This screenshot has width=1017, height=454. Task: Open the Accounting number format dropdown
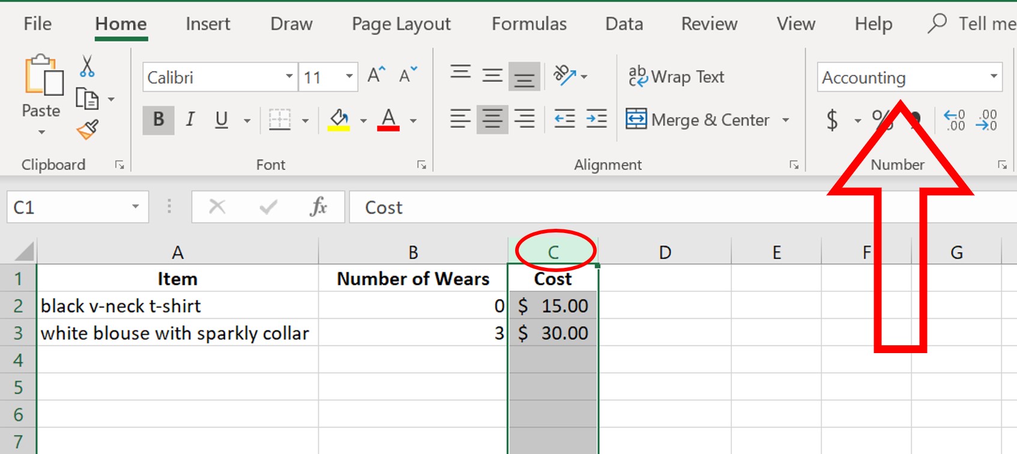(994, 77)
